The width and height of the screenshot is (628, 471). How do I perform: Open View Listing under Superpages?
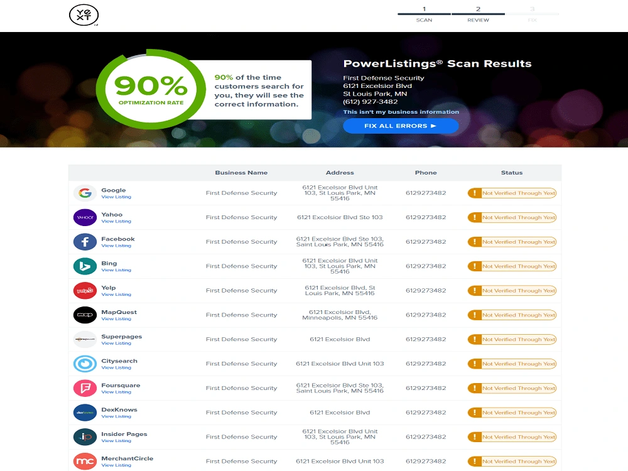(x=116, y=344)
